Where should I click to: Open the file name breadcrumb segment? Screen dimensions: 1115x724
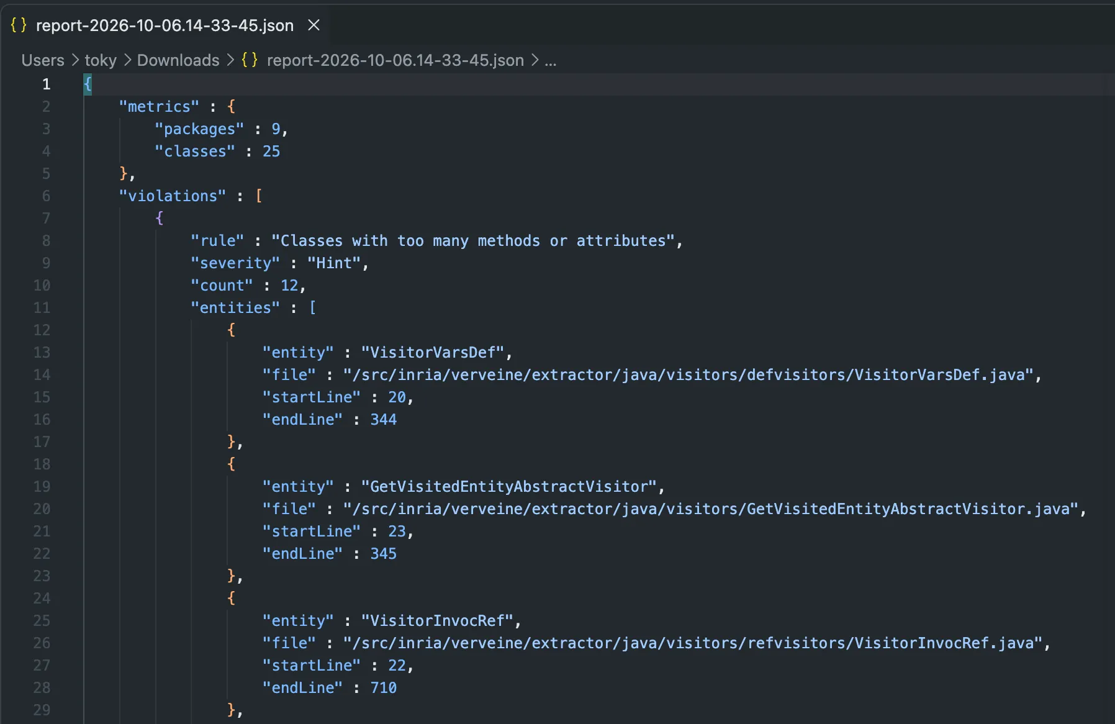click(x=395, y=60)
